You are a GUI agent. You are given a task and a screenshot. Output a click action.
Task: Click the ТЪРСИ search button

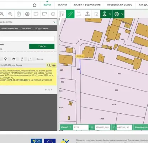pos(42,46)
